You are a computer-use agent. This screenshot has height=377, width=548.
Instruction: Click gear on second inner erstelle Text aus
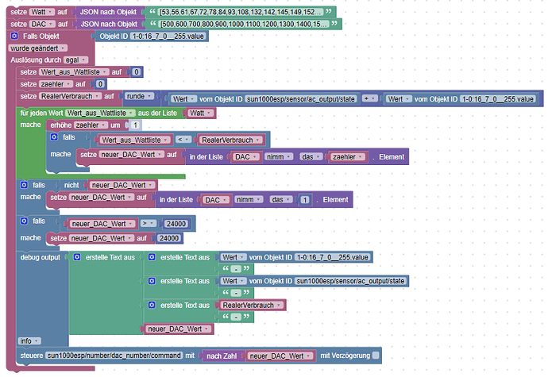click(x=152, y=281)
